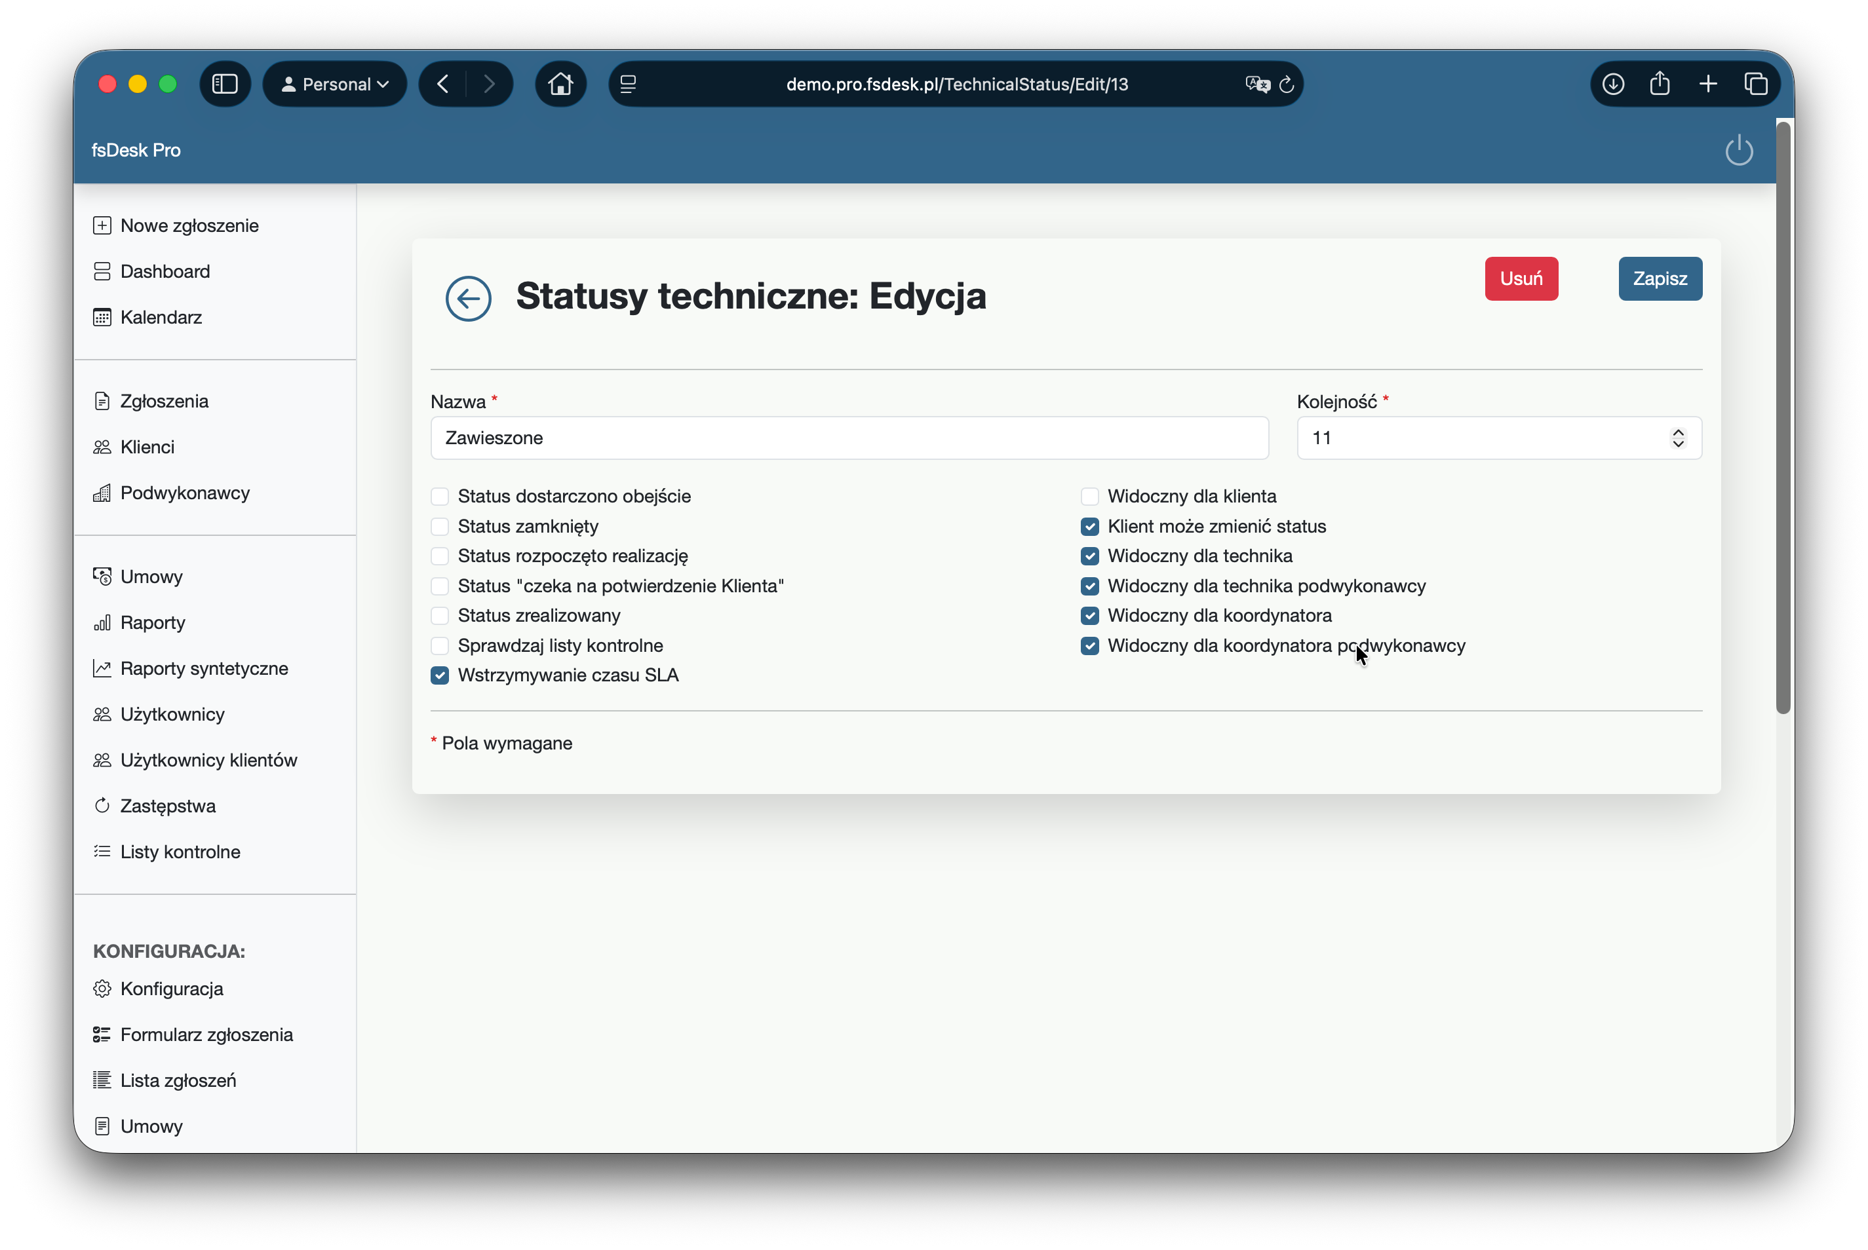Show the tab overview icon
This screenshot has width=1868, height=1250.
pyautogui.click(x=1755, y=84)
